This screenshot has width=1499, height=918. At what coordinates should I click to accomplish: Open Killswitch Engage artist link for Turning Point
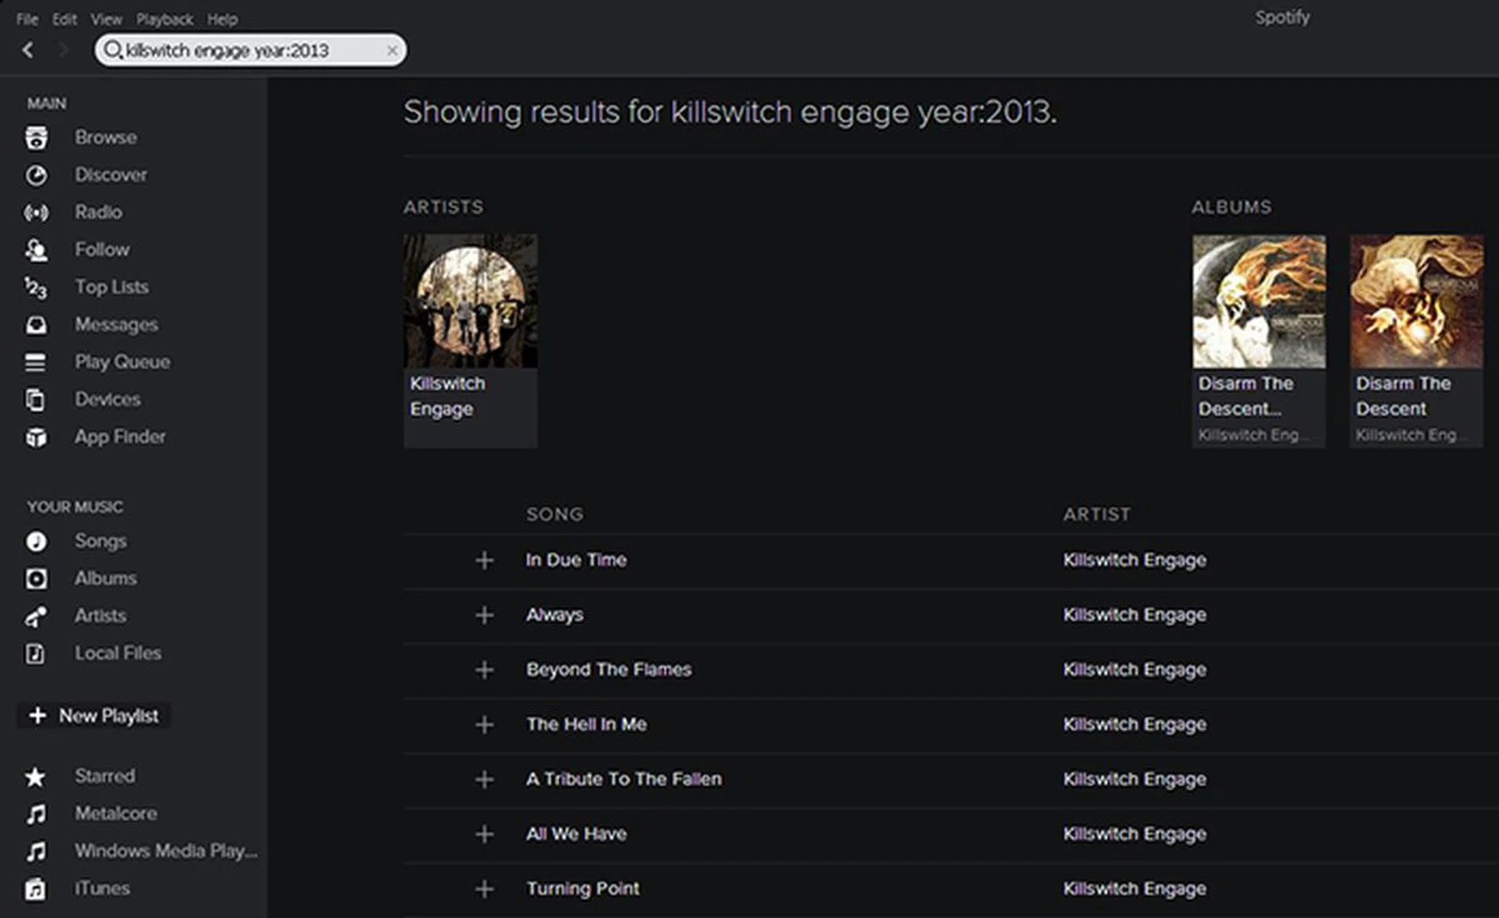[1134, 889]
